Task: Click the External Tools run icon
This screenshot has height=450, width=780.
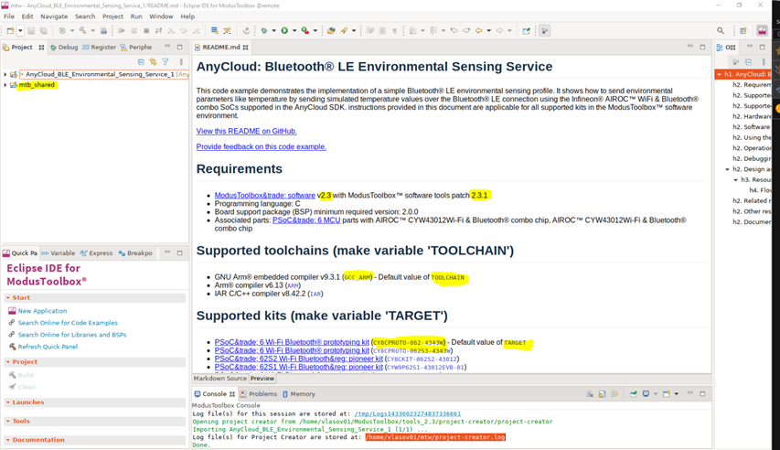Action: tap(305, 31)
